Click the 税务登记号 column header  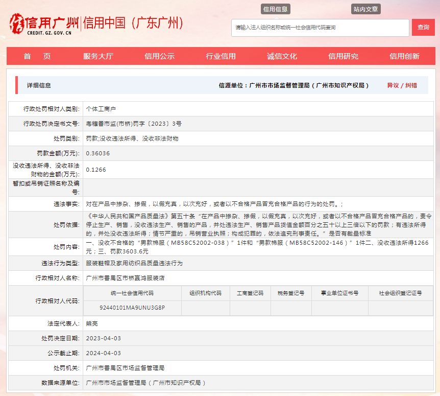291,293
